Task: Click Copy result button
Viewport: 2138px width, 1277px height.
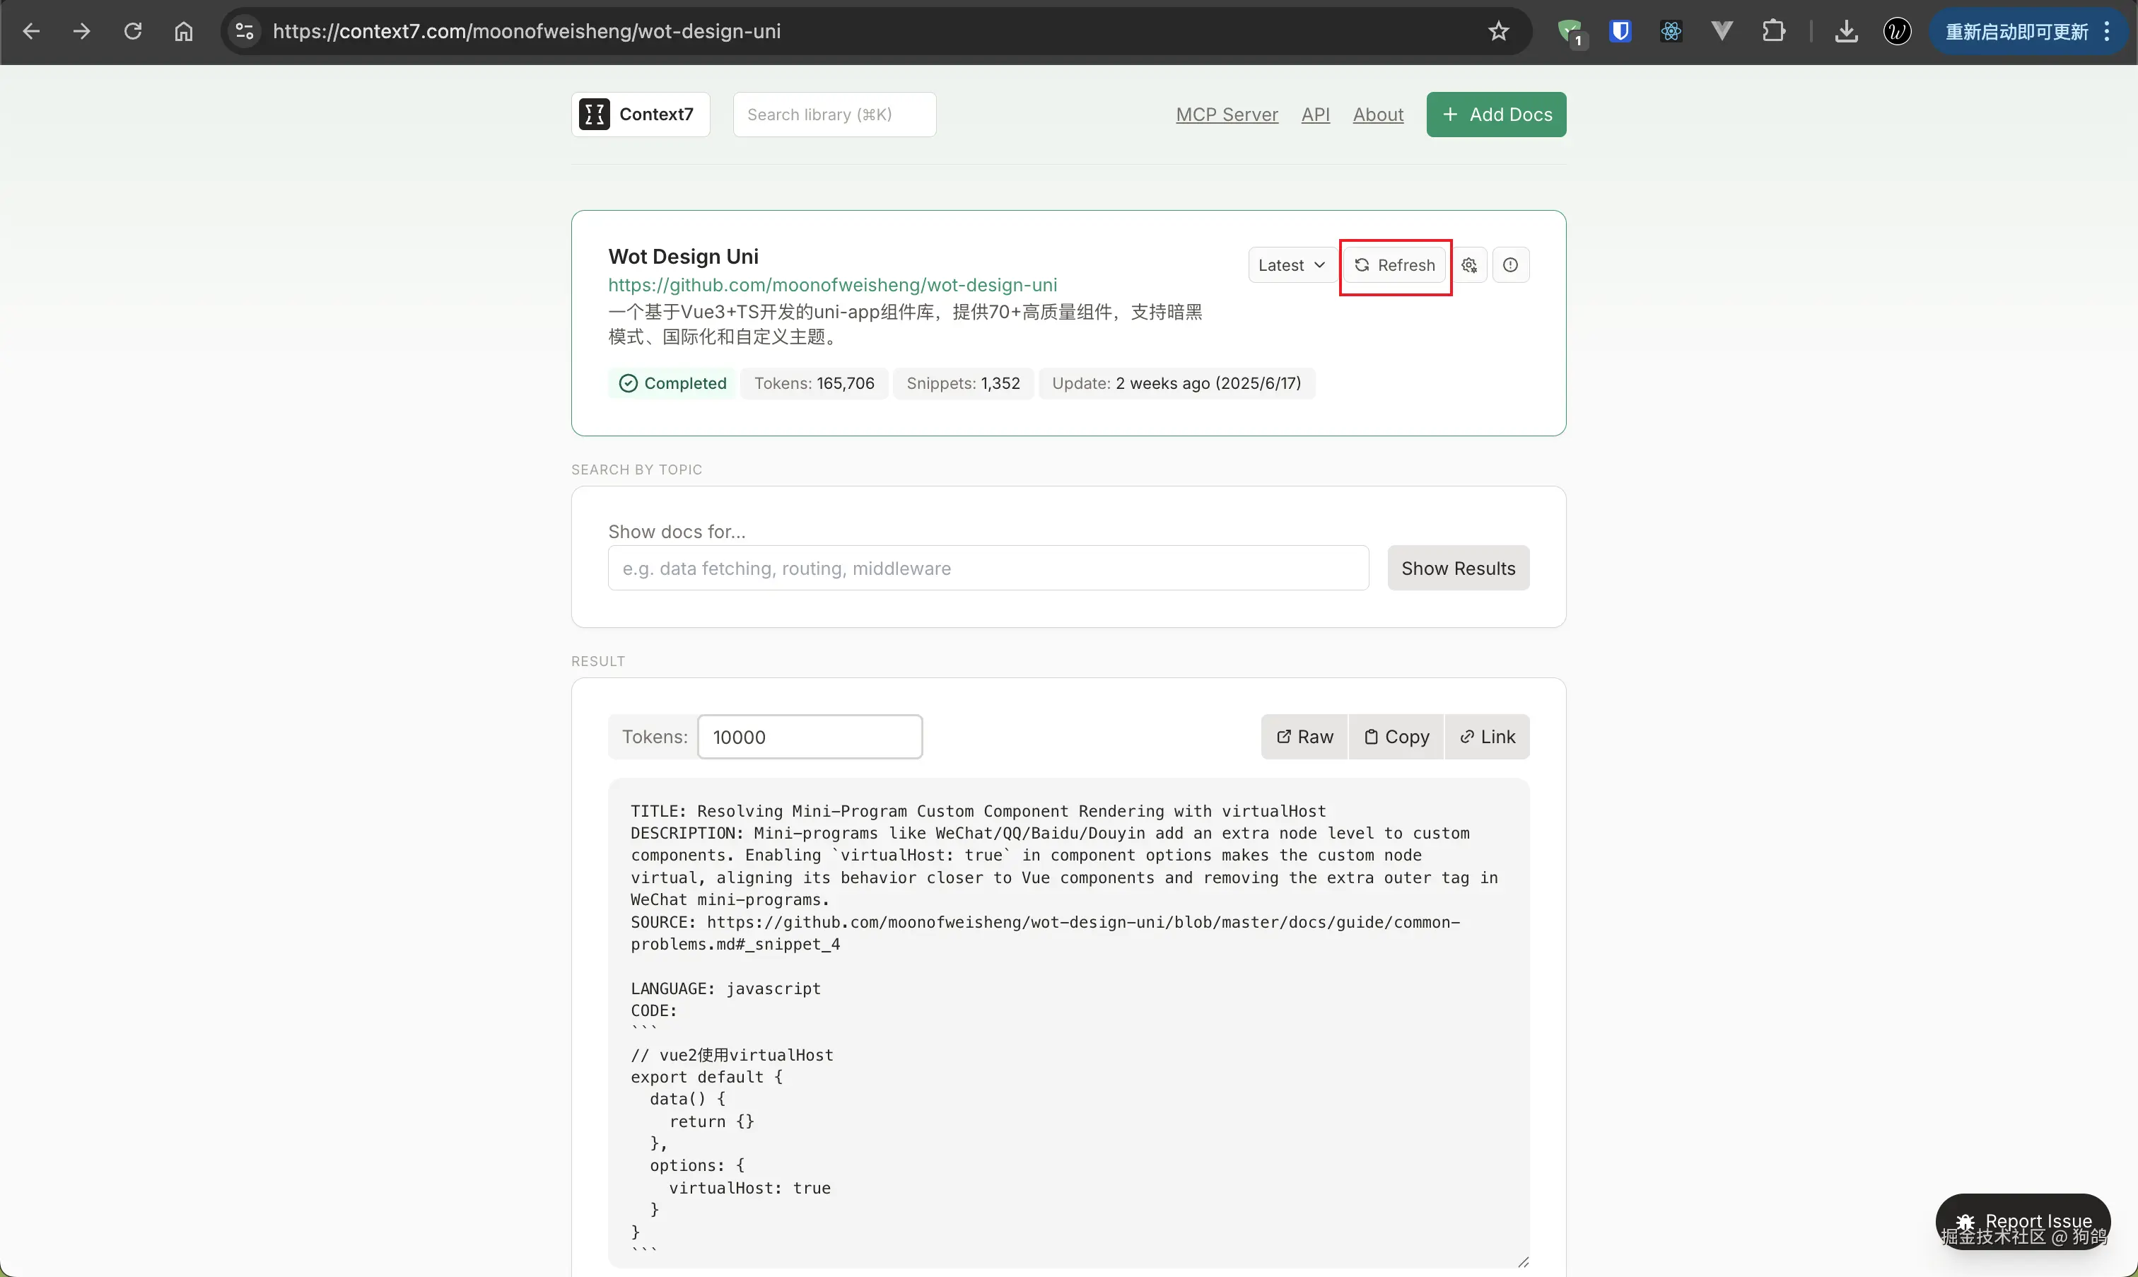Action: pyautogui.click(x=1396, y=737)
